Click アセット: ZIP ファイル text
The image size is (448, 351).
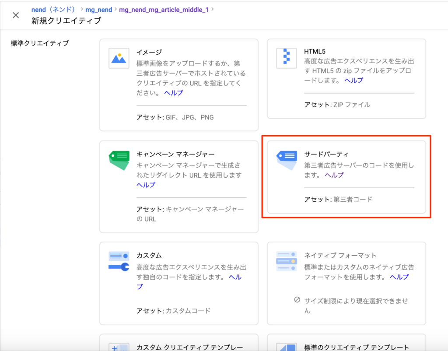337,105
